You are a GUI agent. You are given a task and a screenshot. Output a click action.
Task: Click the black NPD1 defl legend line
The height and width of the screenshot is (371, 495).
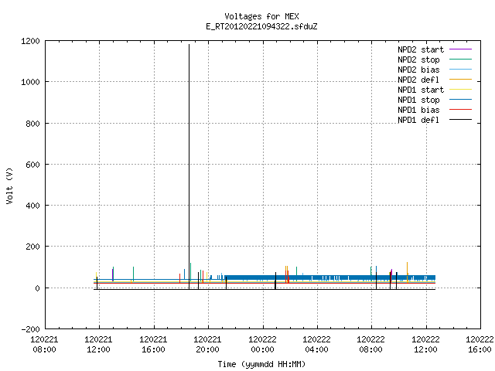(x=460, y=120)
